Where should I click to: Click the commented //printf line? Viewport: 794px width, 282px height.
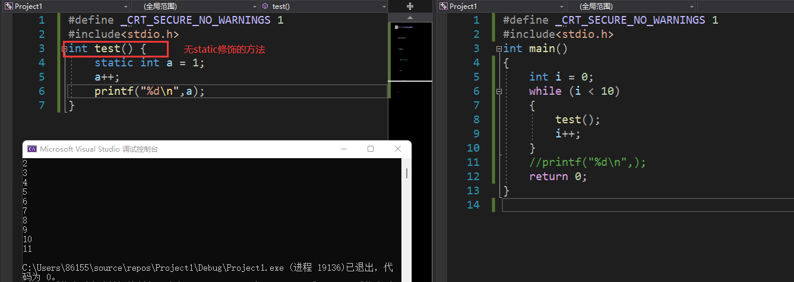(x=587, y=162)
